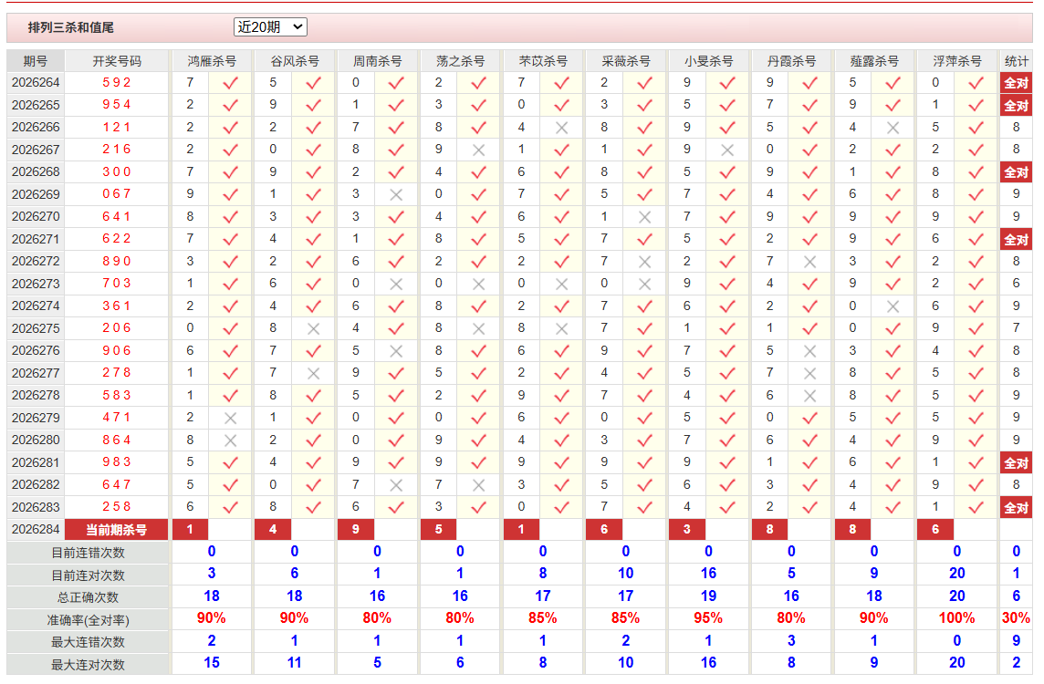The image size is (1044, 684).
Task: Click the 周南杀号 column header
Action: pos(377,61)
